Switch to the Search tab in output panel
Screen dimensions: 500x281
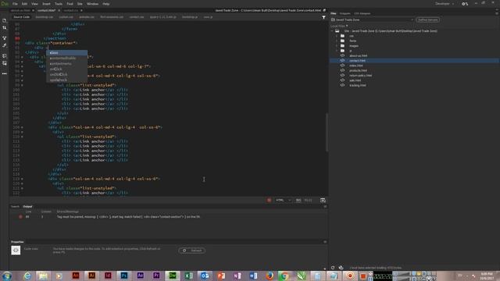click(x=15, y=206)
